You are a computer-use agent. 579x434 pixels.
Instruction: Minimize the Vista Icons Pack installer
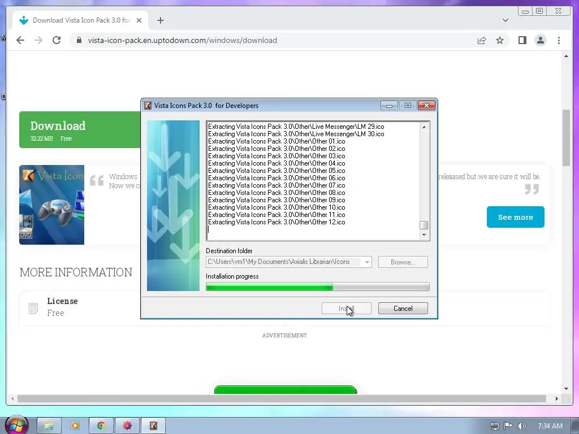point(389,106)
